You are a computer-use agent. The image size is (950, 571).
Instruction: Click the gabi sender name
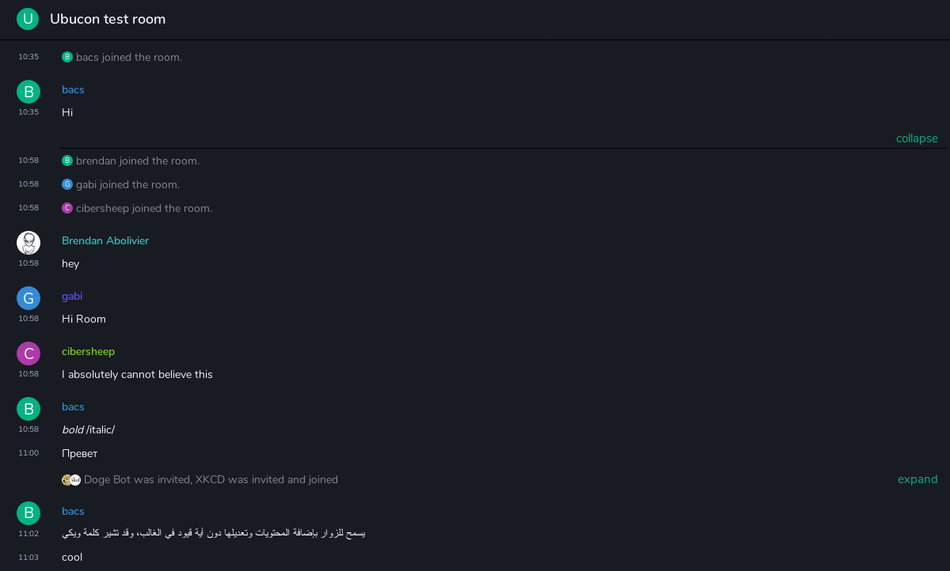point(72,296)
